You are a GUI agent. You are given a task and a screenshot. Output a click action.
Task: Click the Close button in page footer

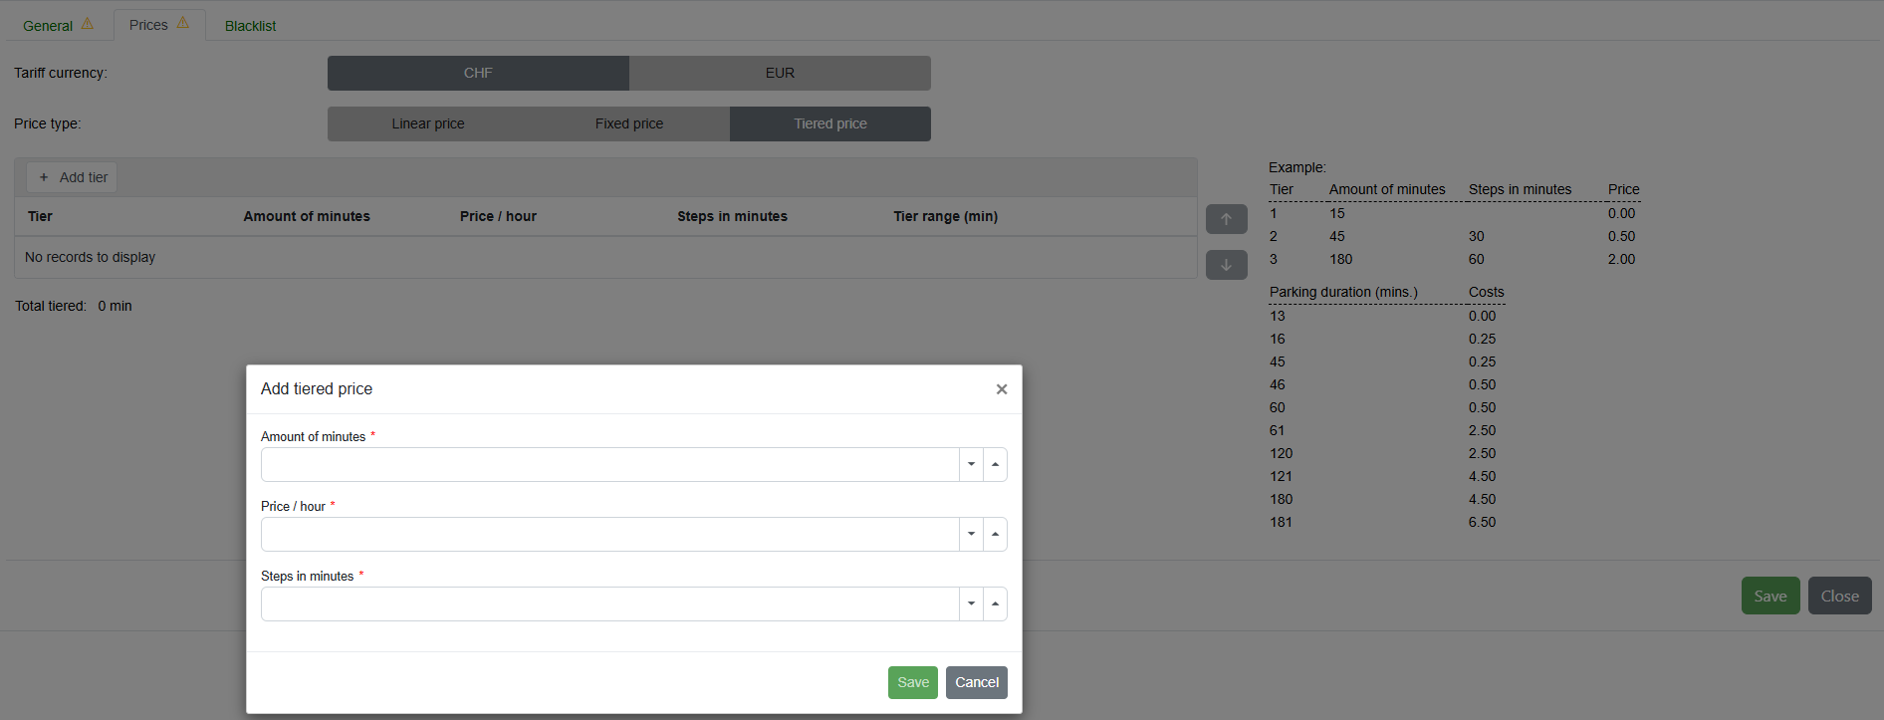point(1840,596)
